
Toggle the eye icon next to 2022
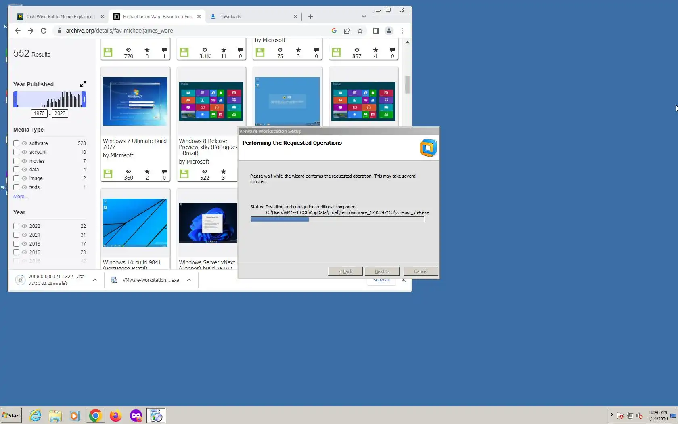24,226
